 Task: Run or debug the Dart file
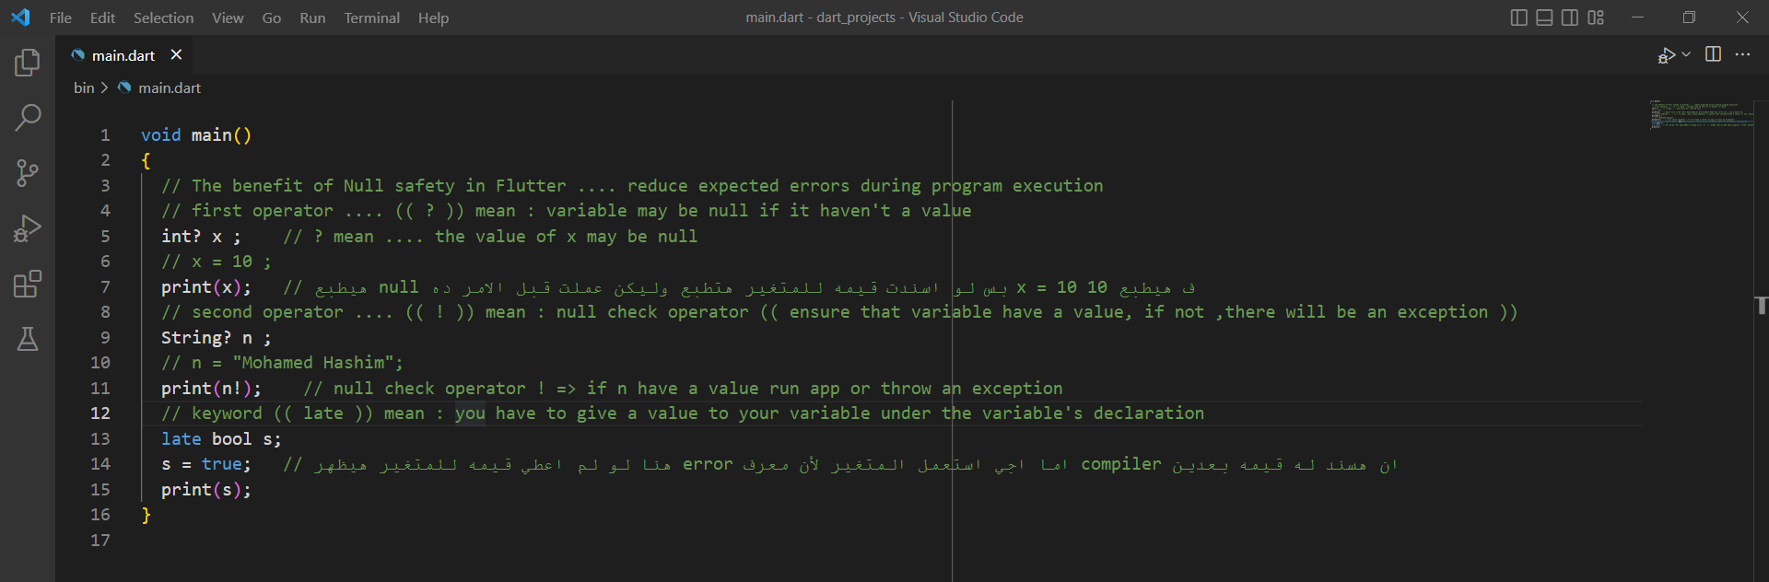(1666, 55)
